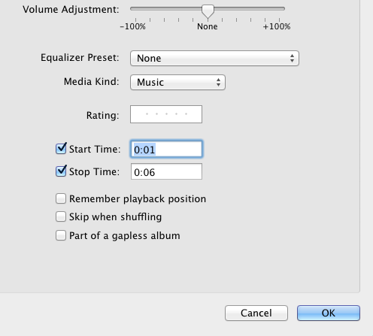This screenshot has width=373, height=336.
Task: Set rating to the third star dot
Action: pyautogui.click(x=166, y=114)
